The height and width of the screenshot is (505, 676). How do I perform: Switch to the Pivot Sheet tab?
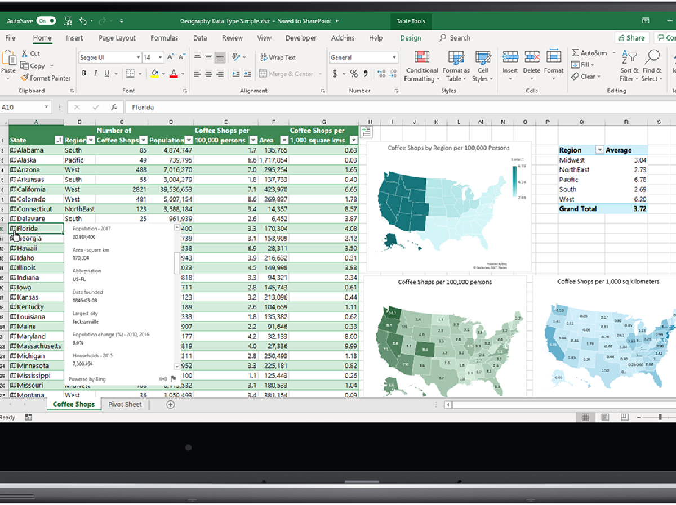(125, 404)
